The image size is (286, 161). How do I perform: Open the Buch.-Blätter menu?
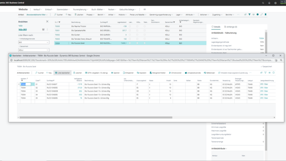point(98,9)
